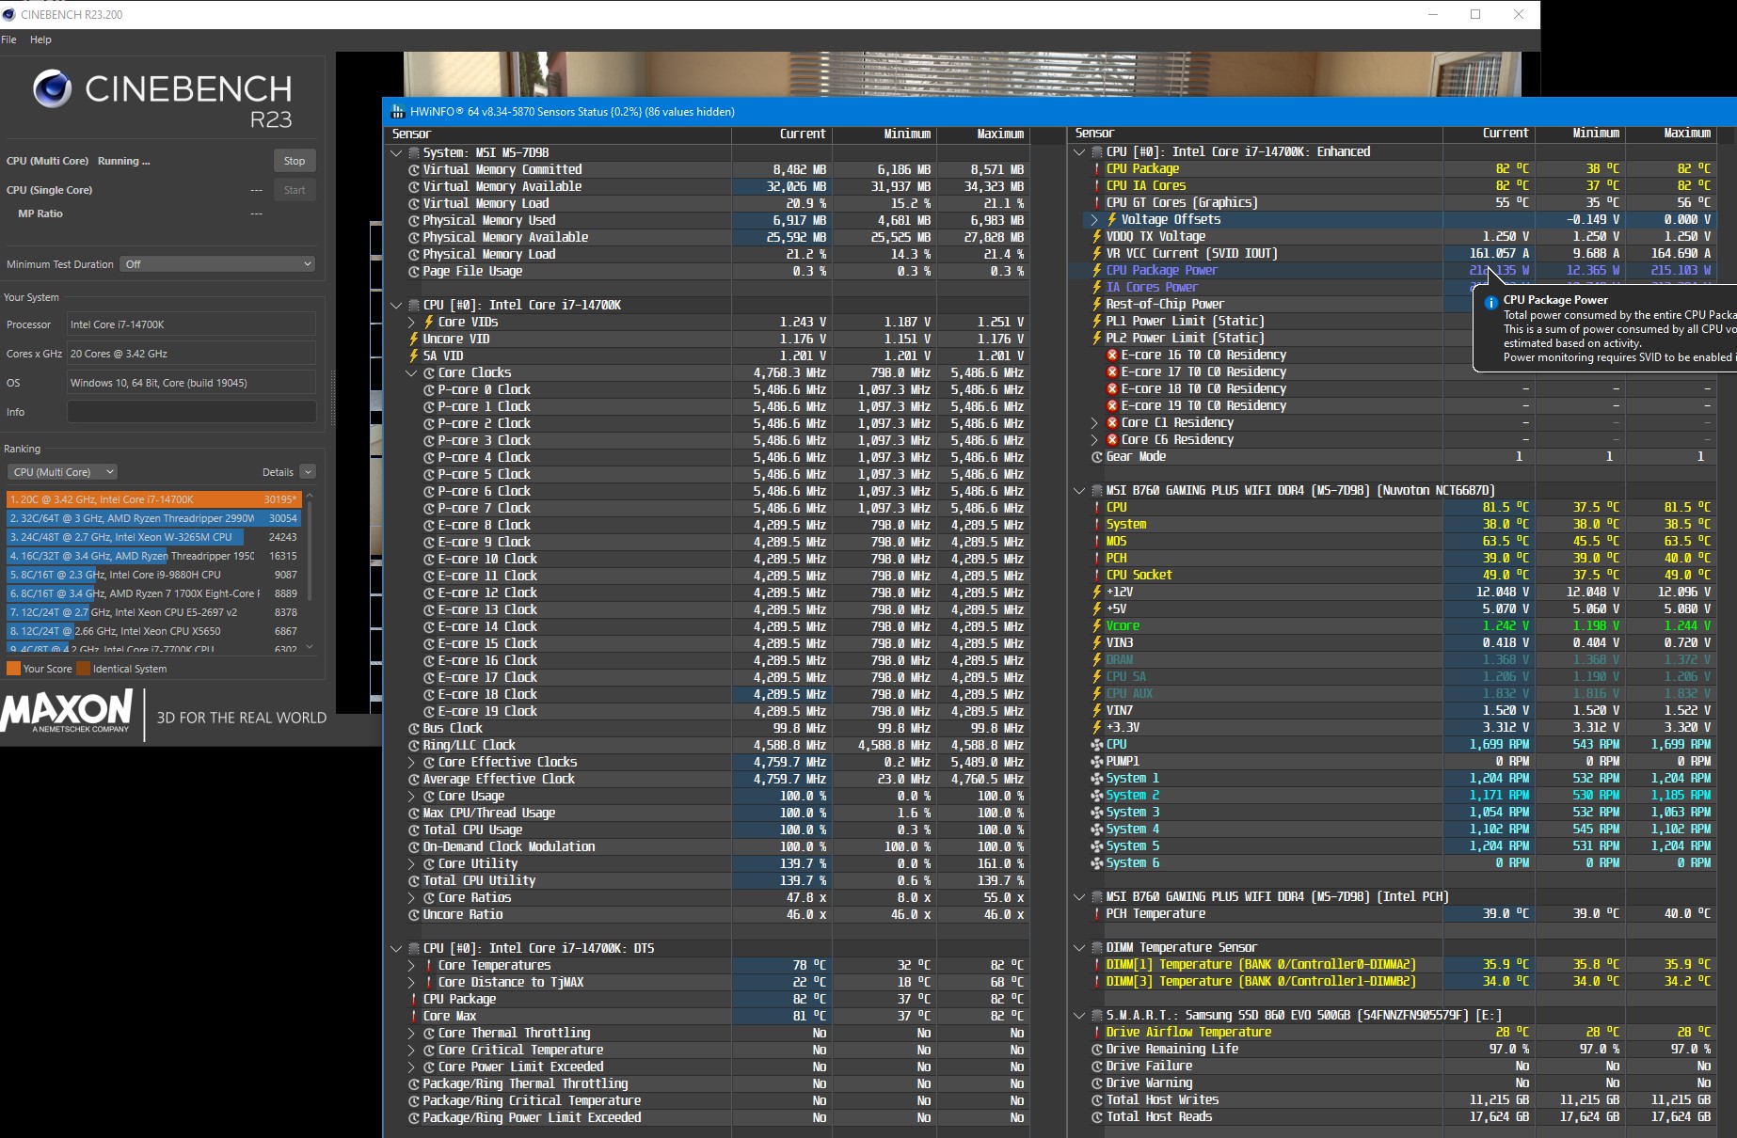The image size is (1737, 1138).
Task: Collapse the S.M.A.R.T. Samsung SSD 860 EVO group
Action: pyautogui.click(x=1080, y=1016)
